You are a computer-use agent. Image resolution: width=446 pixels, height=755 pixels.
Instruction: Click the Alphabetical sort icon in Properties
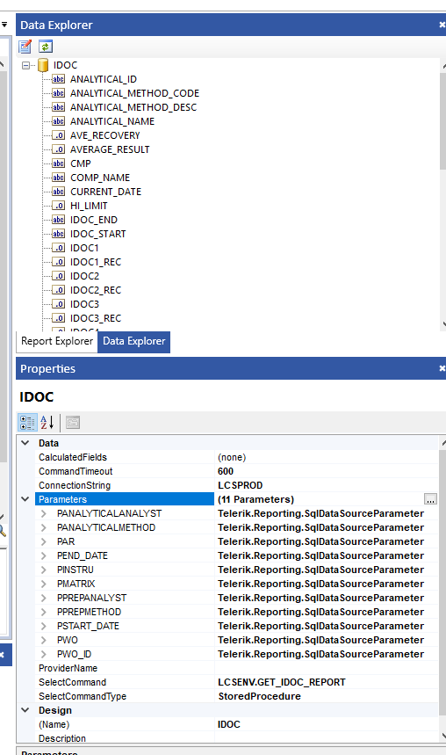click(x=47, y=423)
